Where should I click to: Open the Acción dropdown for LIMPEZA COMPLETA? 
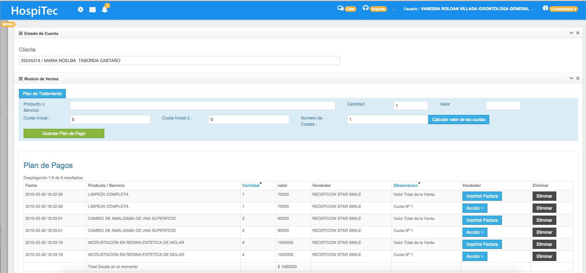coord(474,208)
